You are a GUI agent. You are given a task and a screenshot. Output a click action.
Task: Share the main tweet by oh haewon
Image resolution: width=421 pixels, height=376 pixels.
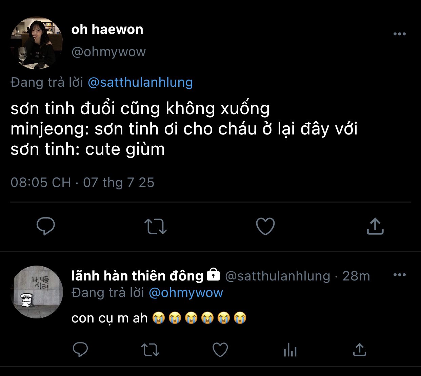click(x=375, y=226)
